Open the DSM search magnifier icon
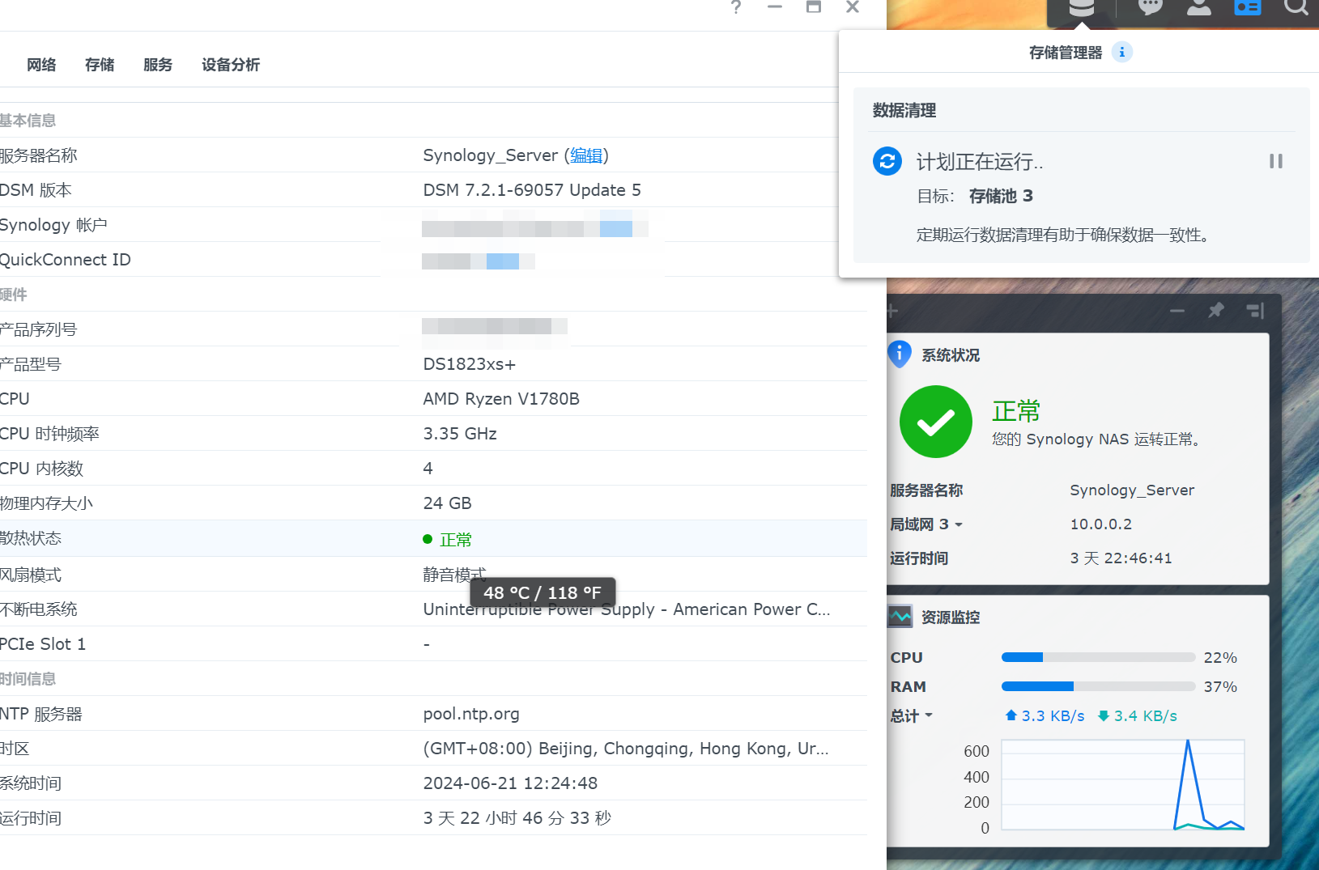The width and height of the screenshot is (1319, 870). [x=1296, y=7]
